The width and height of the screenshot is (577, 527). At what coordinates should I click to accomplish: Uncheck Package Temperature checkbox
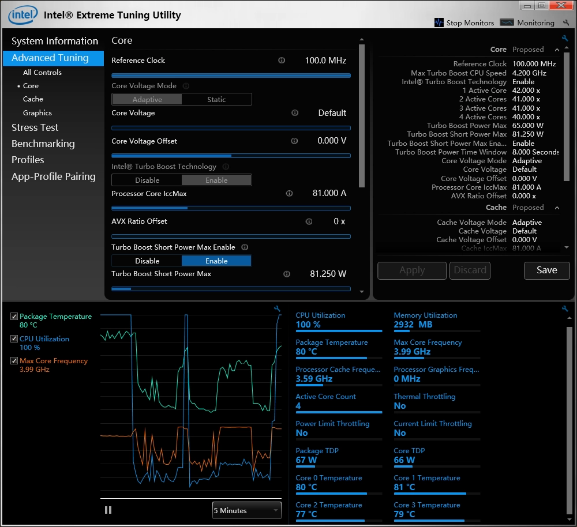click(x=14, y=317)
